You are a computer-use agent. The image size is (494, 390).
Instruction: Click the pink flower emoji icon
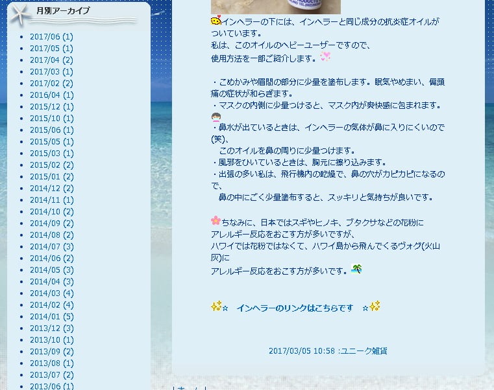(x=216, y=220)
